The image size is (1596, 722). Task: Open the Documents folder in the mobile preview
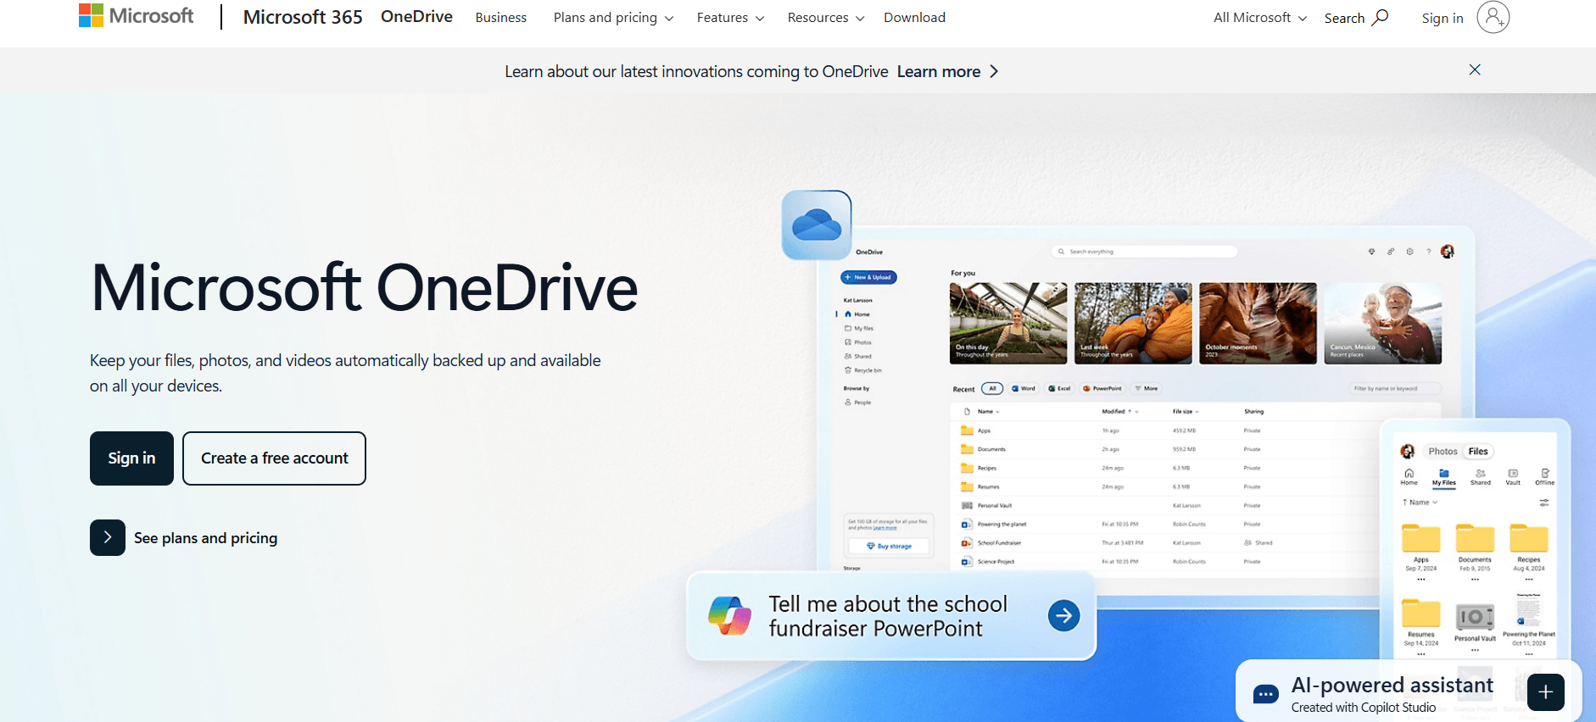1475,539
